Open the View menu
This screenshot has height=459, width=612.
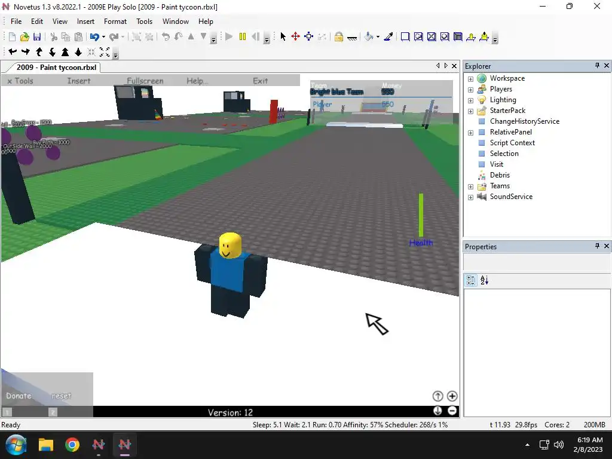coord(60,22)
